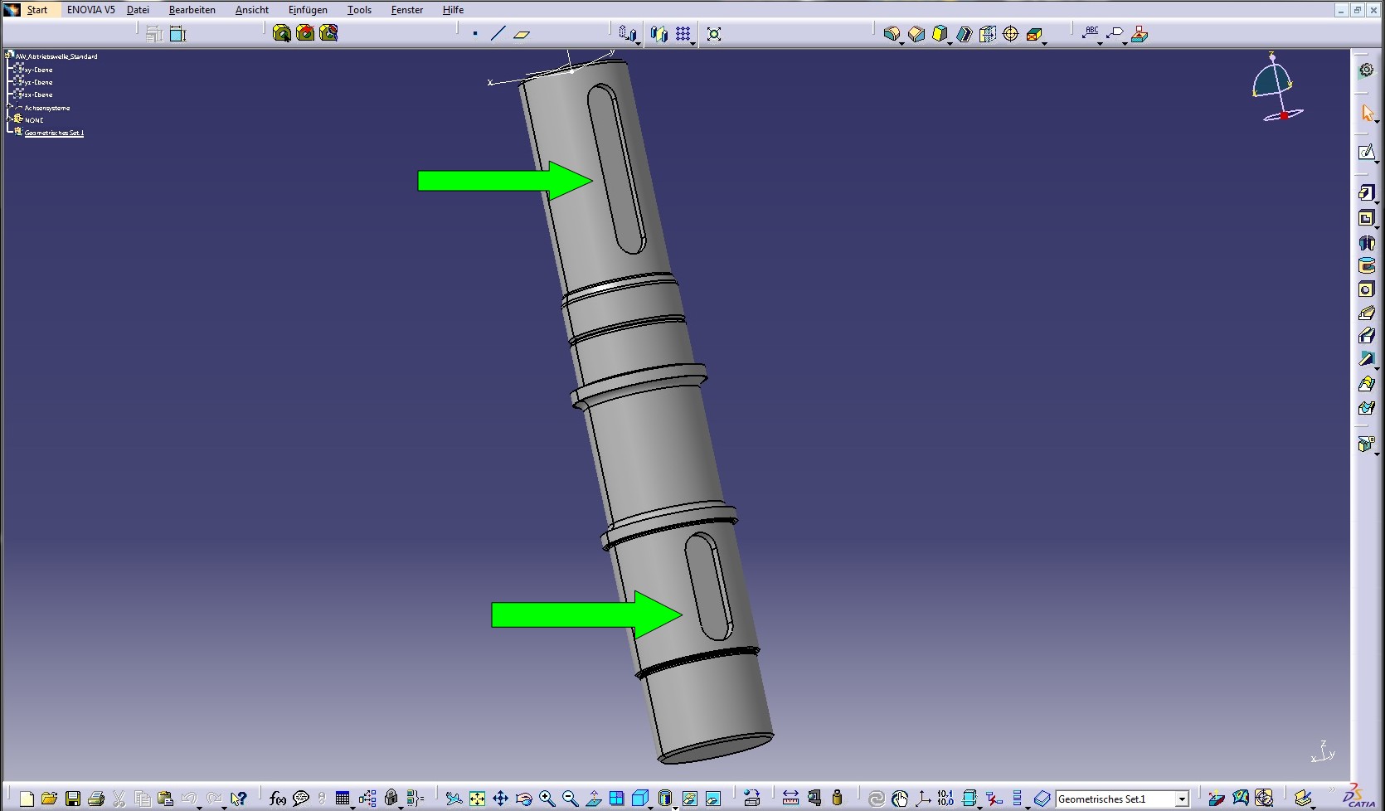This screenshot has height=811, width=1385.
Task: Select the NONE node in tree
Action: click(34, 120)
